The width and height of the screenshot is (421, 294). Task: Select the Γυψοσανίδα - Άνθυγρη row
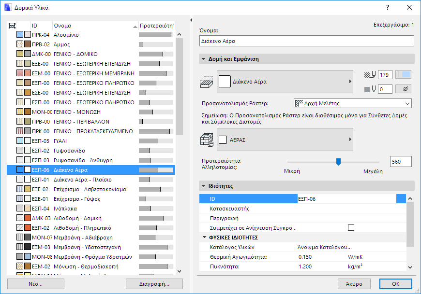tap(91, 160)
